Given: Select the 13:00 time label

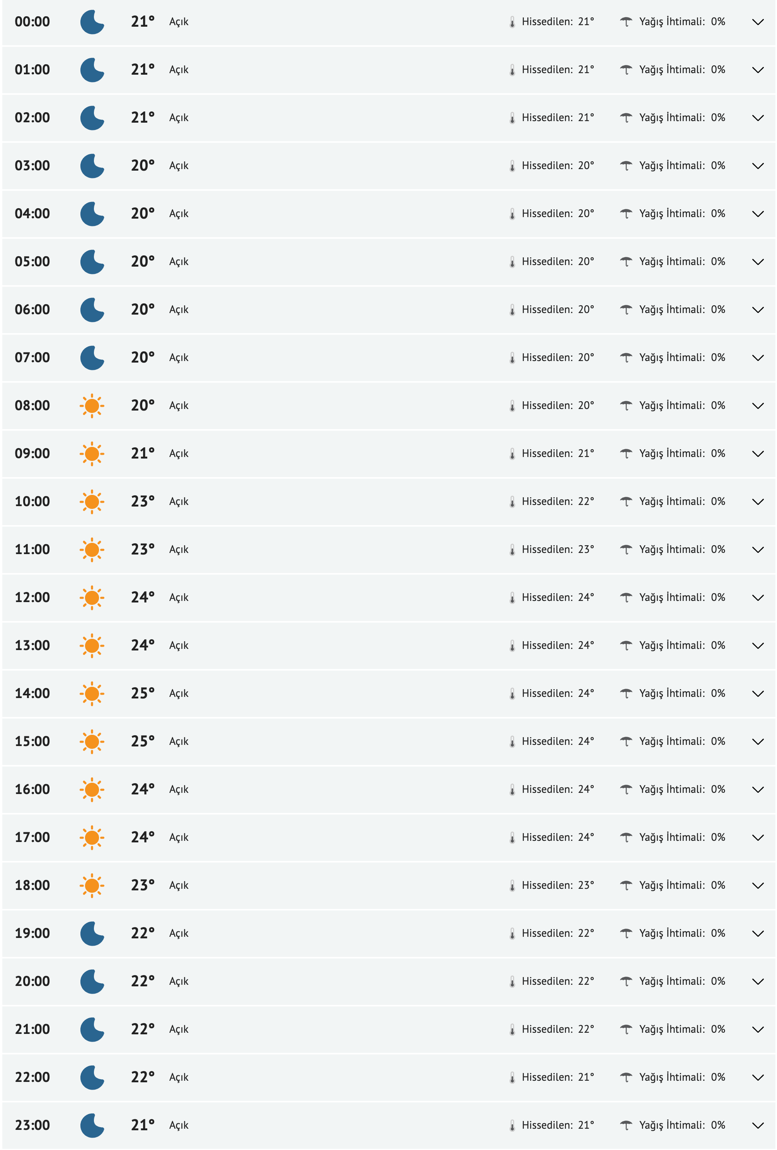Looking at the screenshot, I should click(32, 646).
